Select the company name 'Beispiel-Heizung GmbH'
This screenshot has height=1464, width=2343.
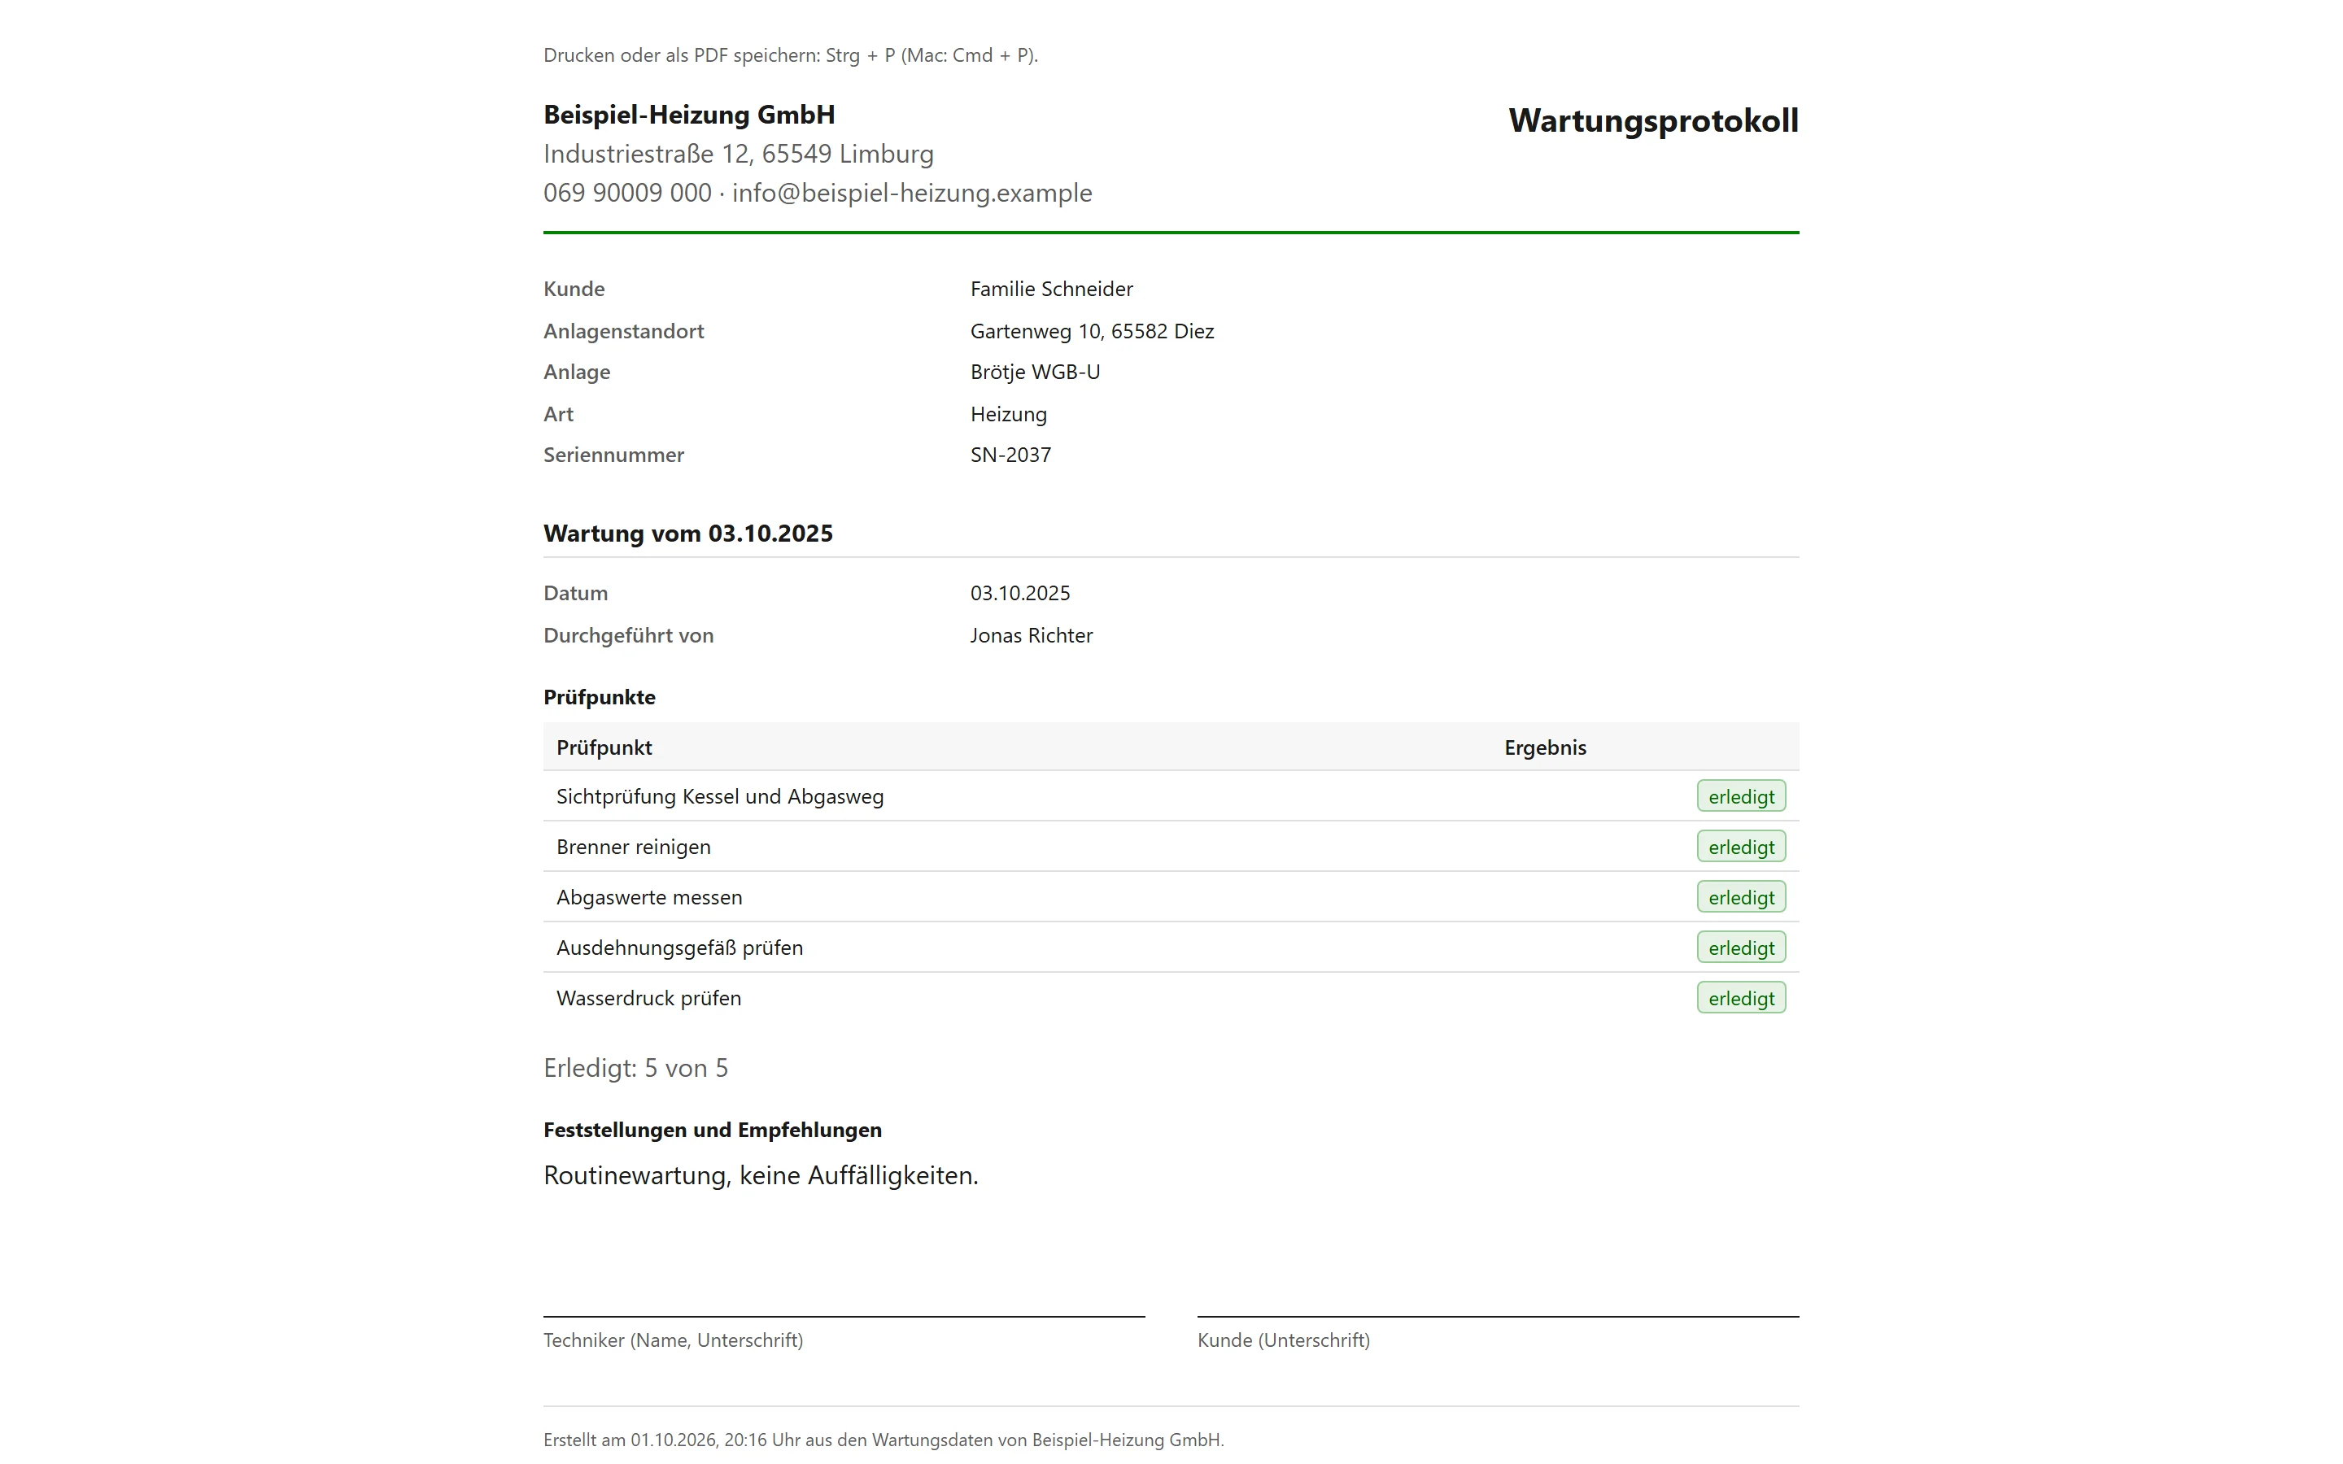tap(689, 114)
